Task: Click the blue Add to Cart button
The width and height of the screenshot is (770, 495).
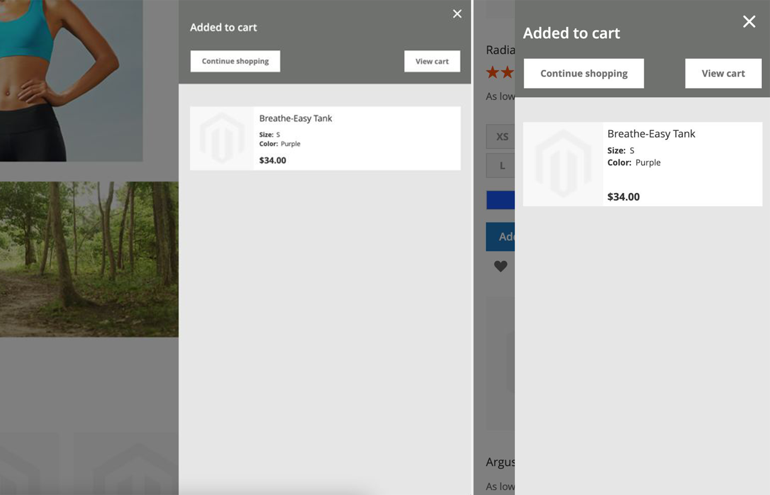Action: pyautogui.click(x=500, y=236)
